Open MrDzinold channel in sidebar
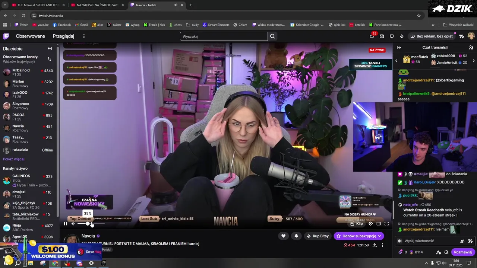 tap(28, 72)
